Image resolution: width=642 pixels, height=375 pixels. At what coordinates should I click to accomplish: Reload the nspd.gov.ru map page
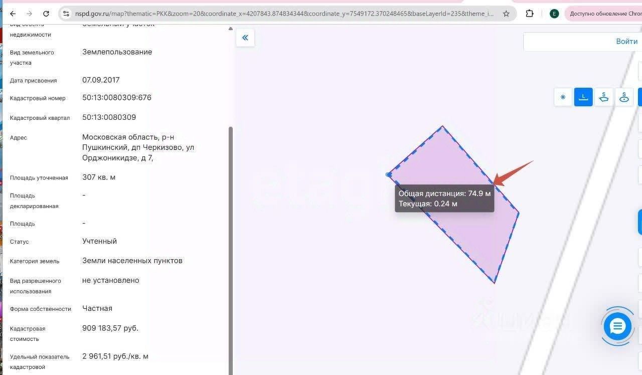pos(46,14)
